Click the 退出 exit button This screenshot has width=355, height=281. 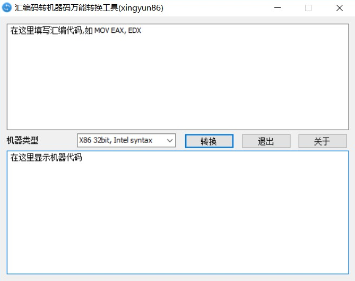coord(266,141)
